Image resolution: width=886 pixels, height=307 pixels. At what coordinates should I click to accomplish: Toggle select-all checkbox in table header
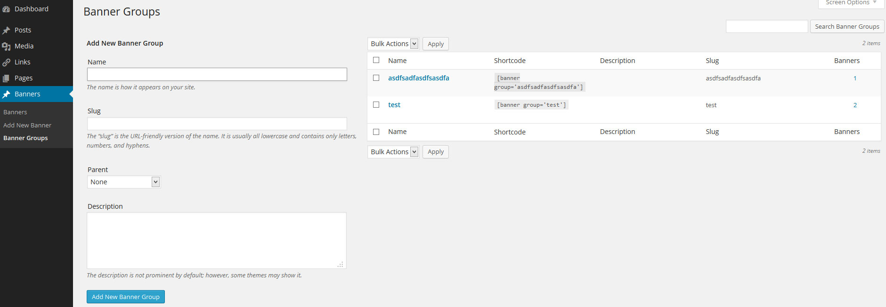(376, 60)
